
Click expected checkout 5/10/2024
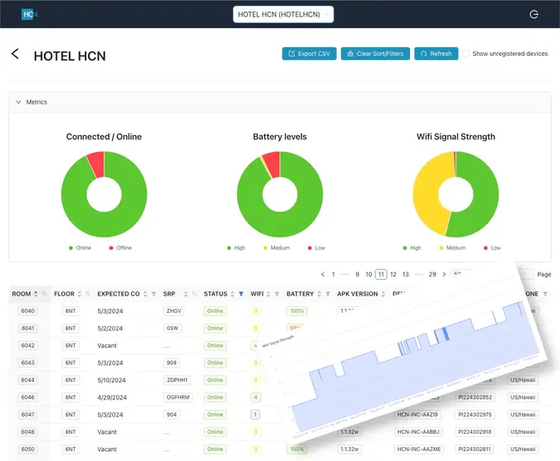(x=111, y=380)
